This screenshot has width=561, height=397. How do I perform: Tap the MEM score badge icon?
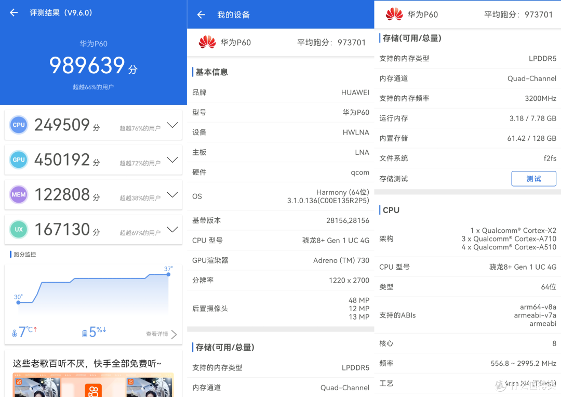tap(19, 195)
